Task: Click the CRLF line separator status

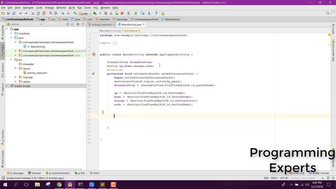Action: pos(274,178)
